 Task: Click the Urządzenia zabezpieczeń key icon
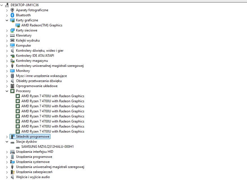(x=12, y=172)
